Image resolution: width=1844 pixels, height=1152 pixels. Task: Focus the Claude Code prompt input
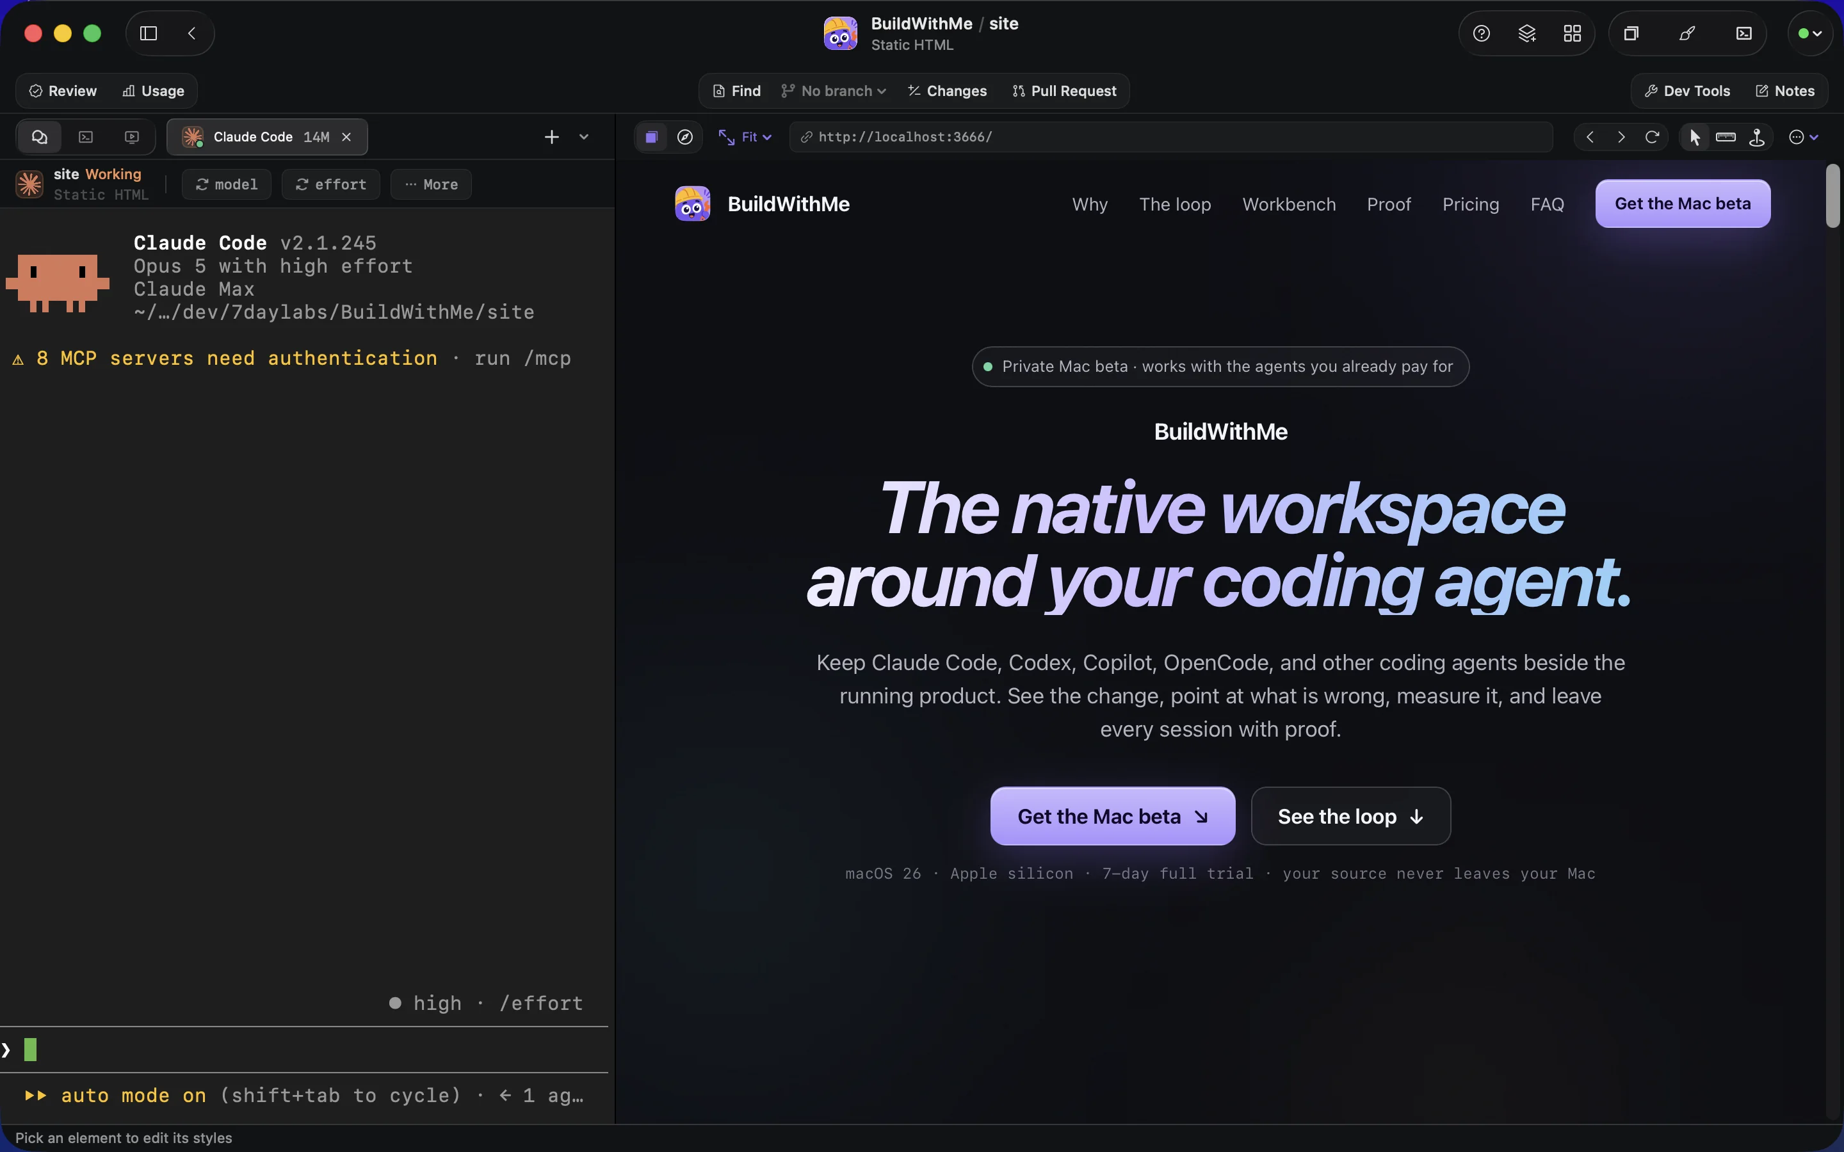click(305, 1050)
